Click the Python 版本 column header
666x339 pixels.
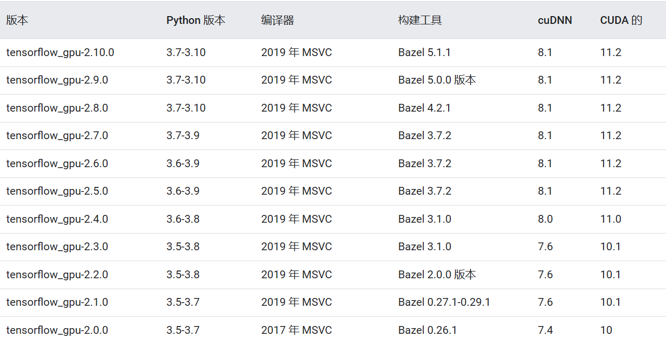196,20
